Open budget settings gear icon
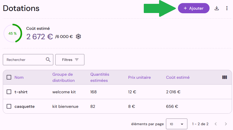Screen dimensions: 233x130 click(x=78, y=36)
